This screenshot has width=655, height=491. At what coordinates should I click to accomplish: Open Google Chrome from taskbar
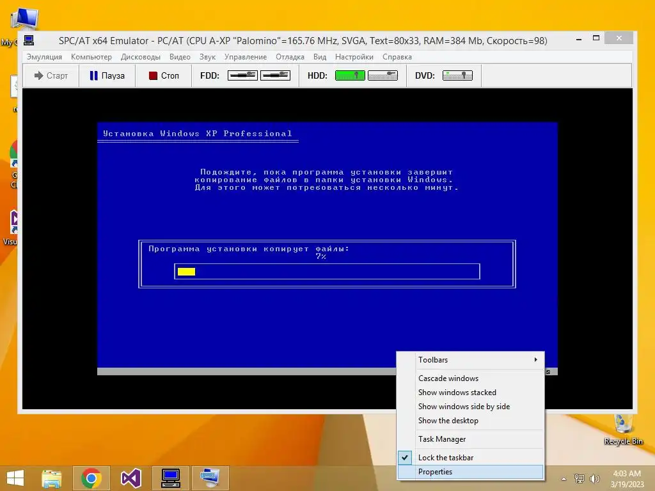click(x=91, y=478)
